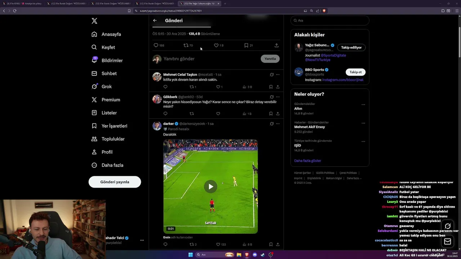Viewport: 461px width, 259px height.
Task: Open the Brave Shields icon in address bar
Action: click(324, 11)
